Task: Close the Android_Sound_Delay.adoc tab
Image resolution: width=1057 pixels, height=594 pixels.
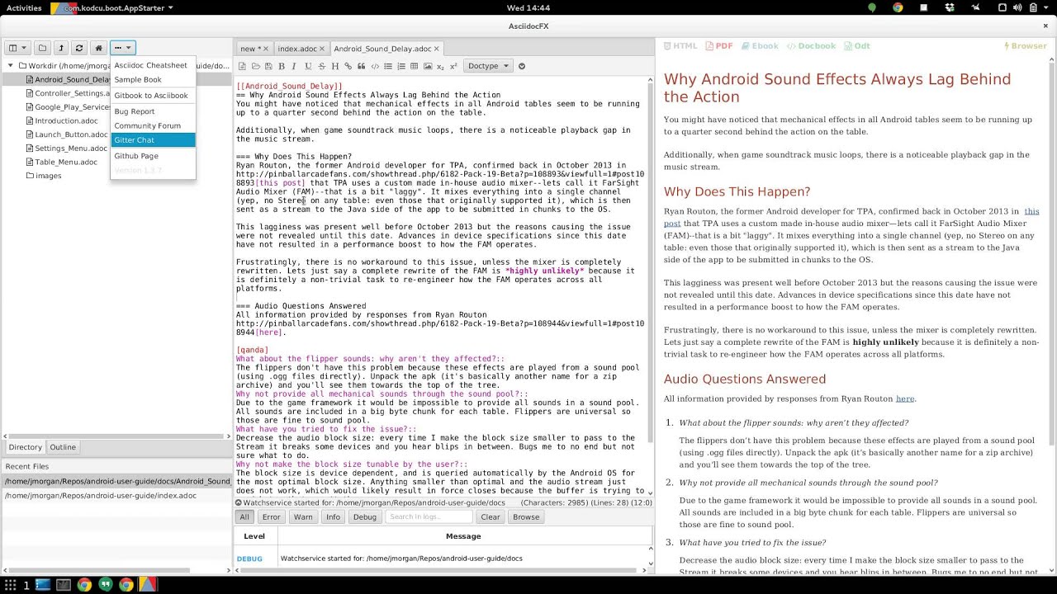Action: pyautogui.click(x=437, y=49)
